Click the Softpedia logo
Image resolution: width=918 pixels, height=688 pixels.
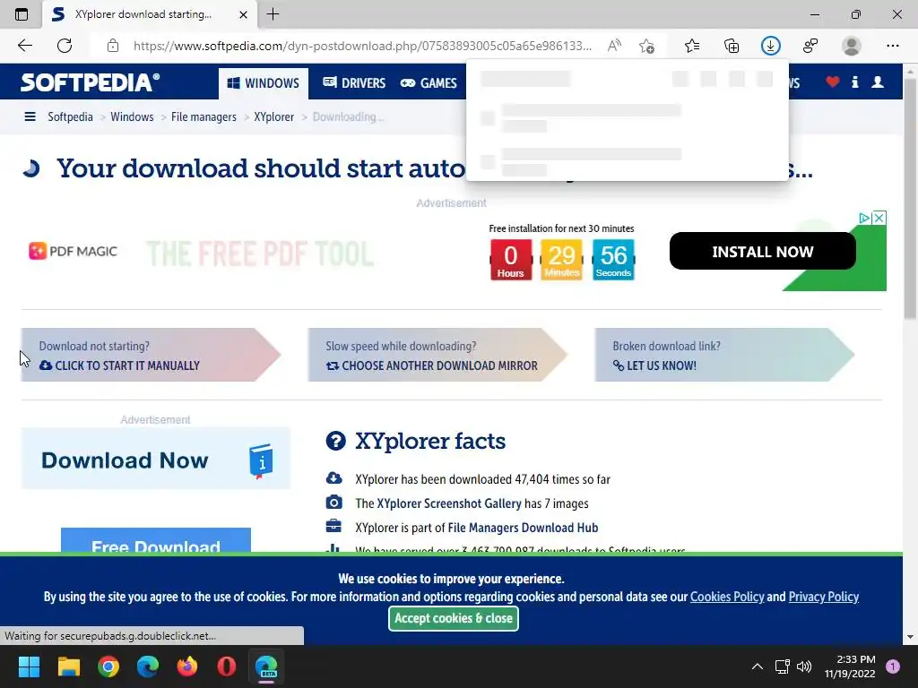pyautogui.click(x=90, y=82)
